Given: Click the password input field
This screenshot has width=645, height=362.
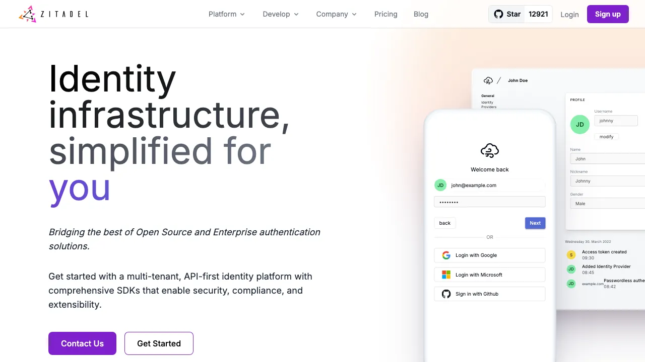Looking at the screenshot, I should click(490, 202).
